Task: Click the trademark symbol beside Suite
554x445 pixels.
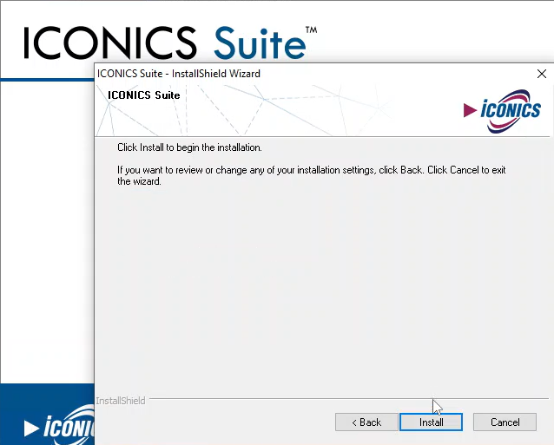Action: (x=311, y=30)
